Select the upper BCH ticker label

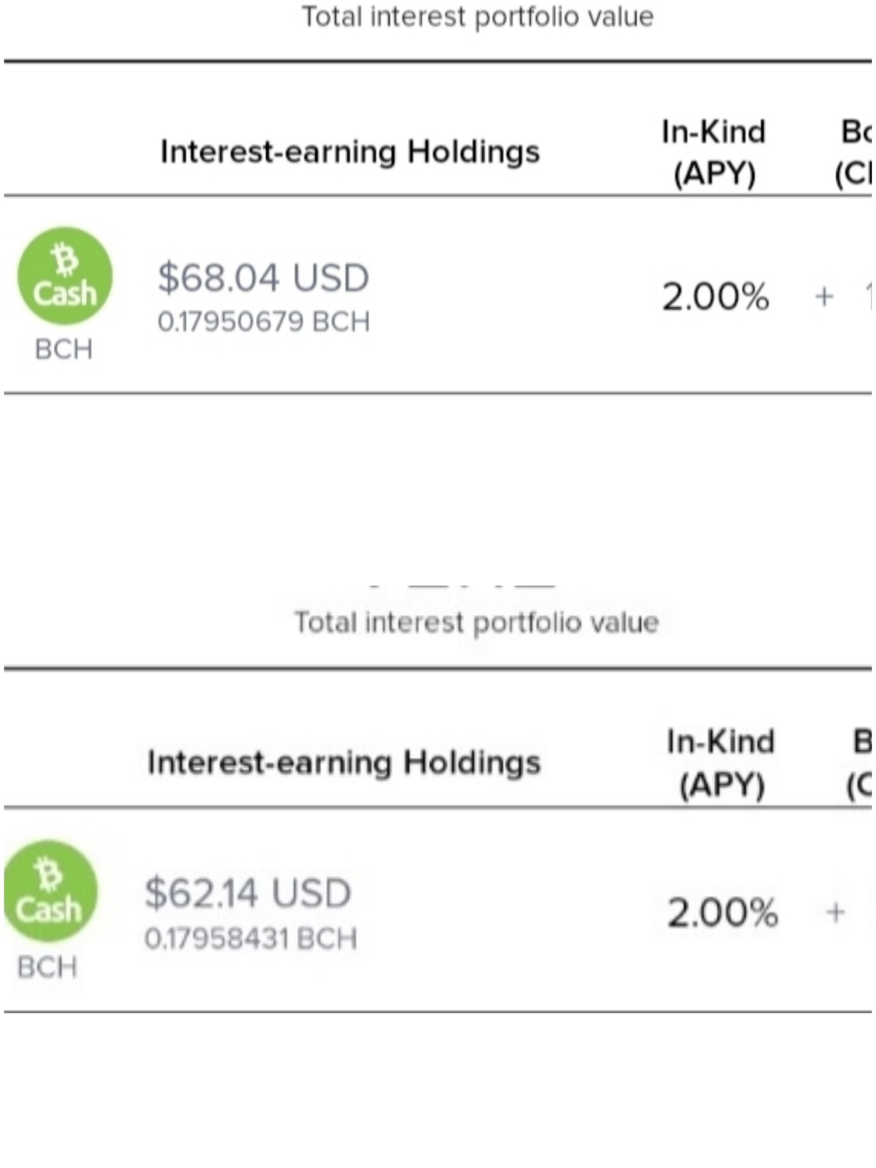tap(64, 349)
